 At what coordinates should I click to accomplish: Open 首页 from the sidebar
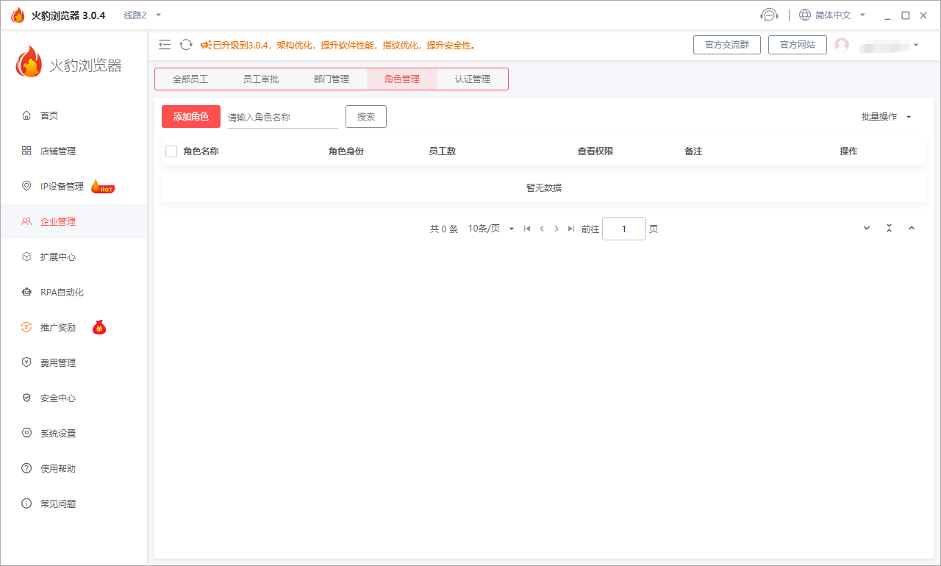[49, 115]
